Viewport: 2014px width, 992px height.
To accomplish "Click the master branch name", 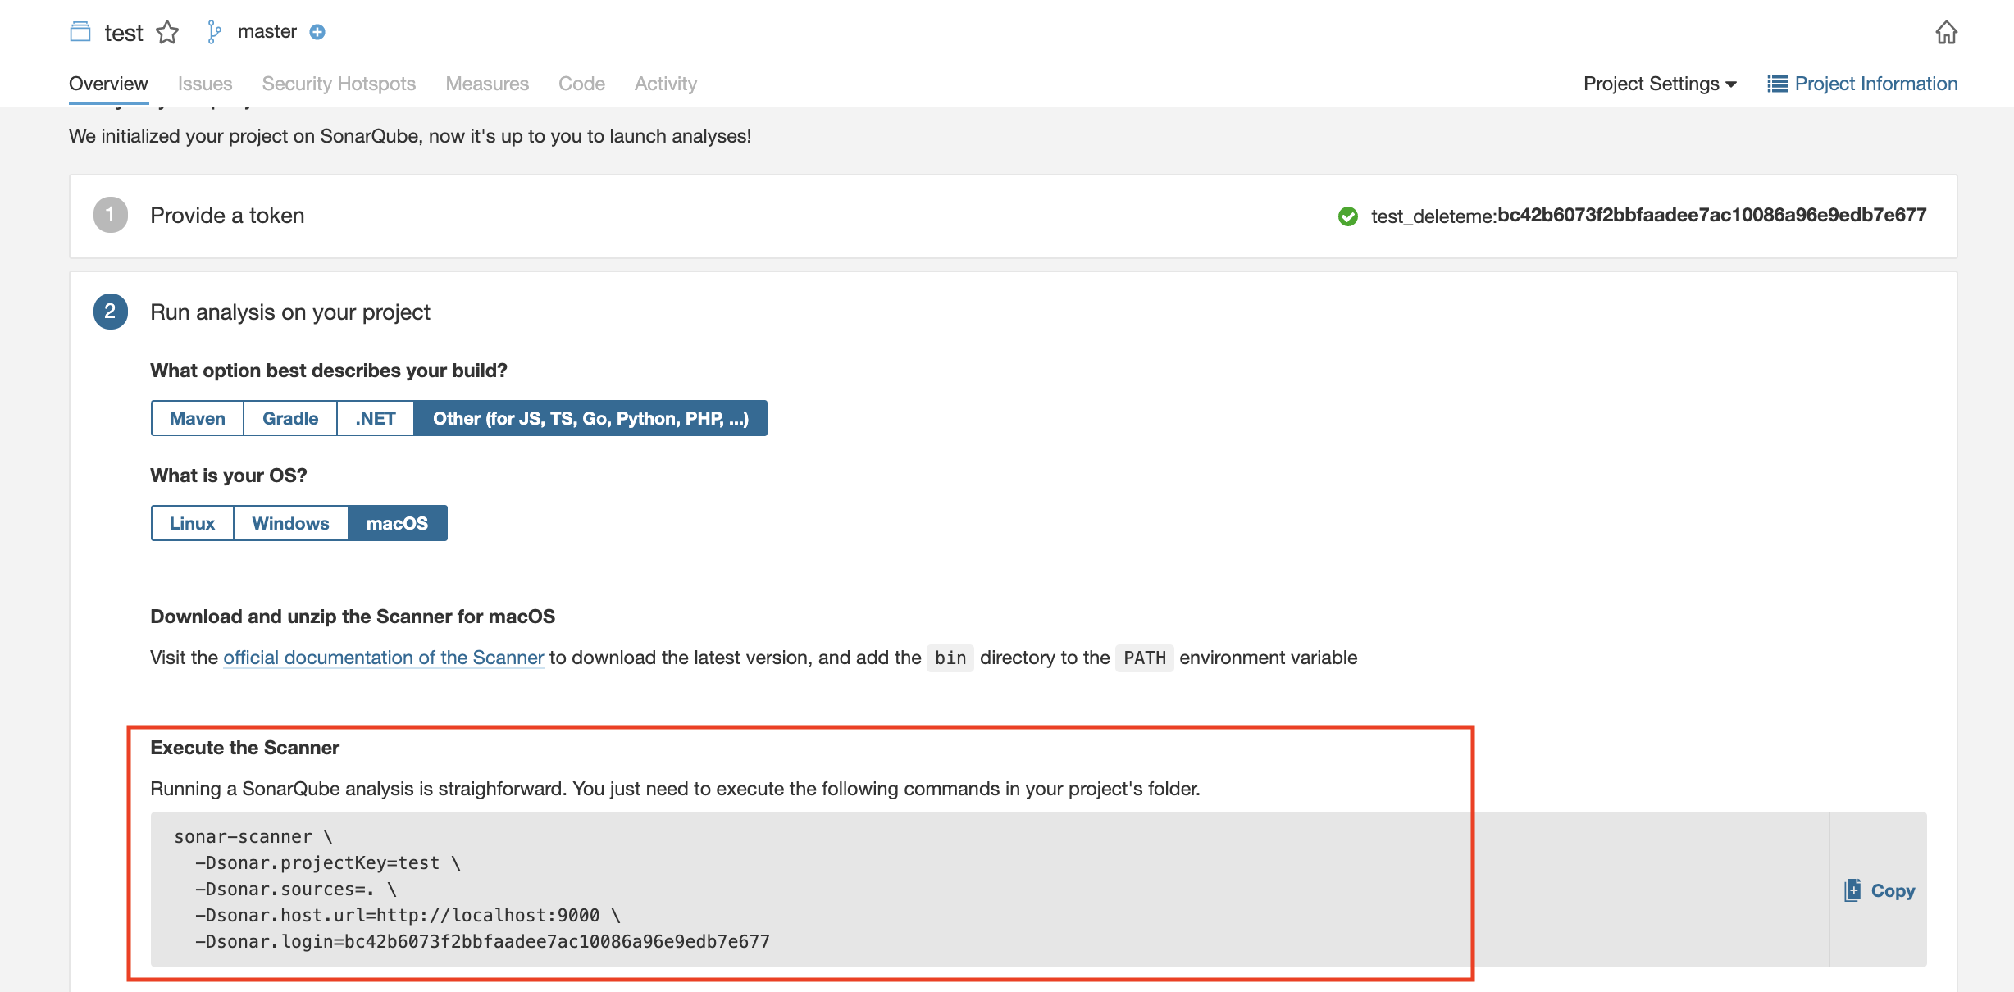I will pos(267,32).
